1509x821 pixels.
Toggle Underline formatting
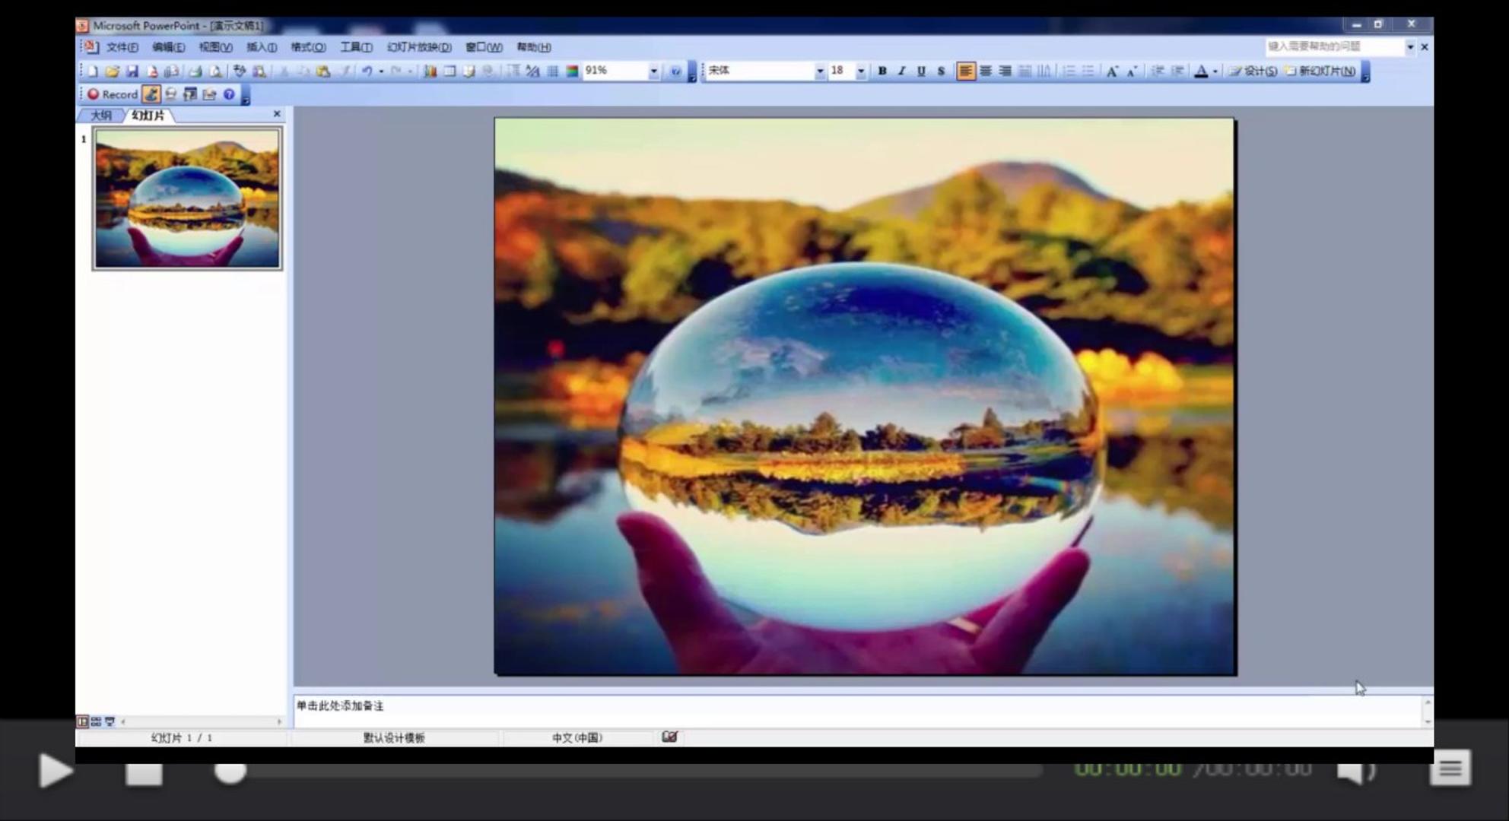coord(921,71)
